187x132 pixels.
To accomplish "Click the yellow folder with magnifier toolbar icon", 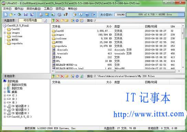I will (x=47, y=14).
